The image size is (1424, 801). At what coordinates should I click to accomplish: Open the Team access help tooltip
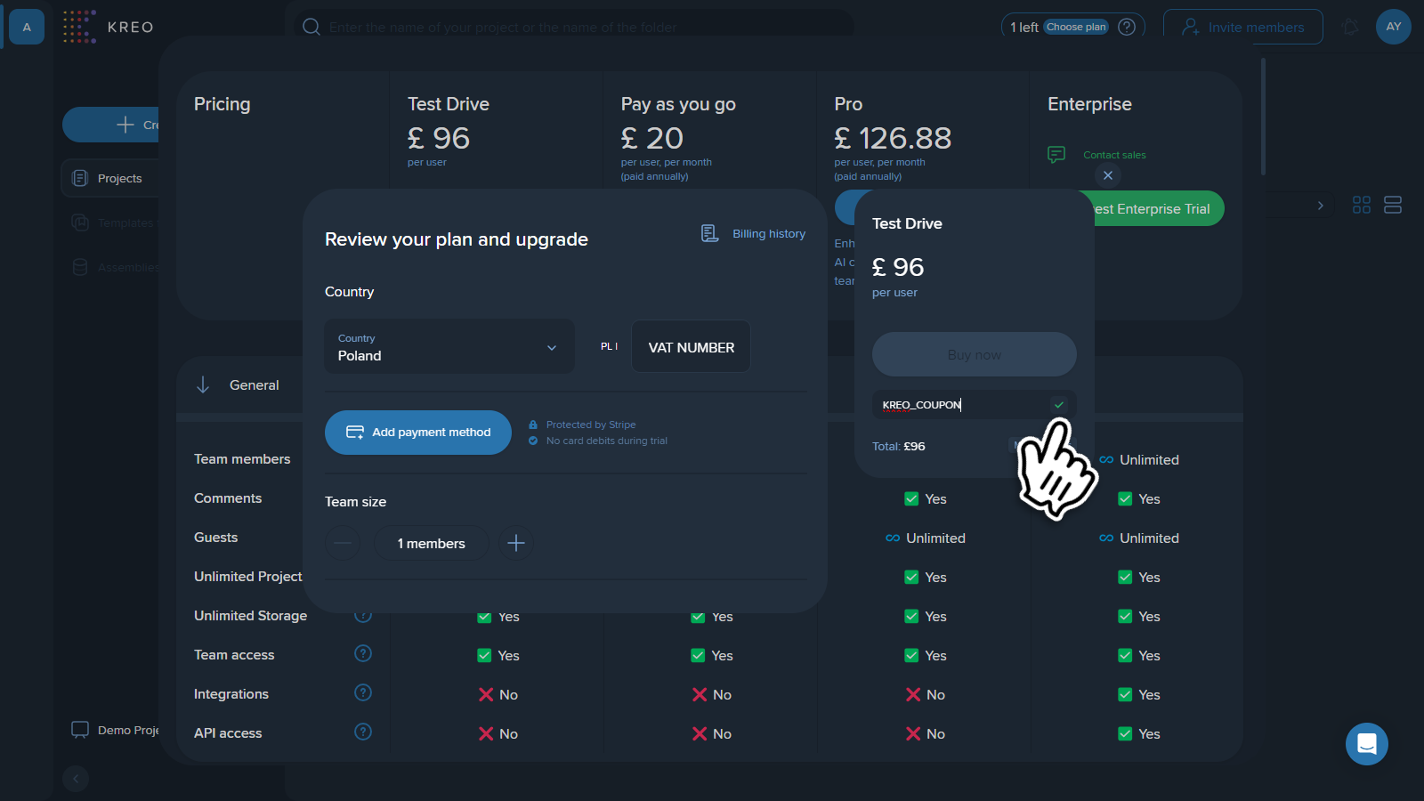pos(363,653)
